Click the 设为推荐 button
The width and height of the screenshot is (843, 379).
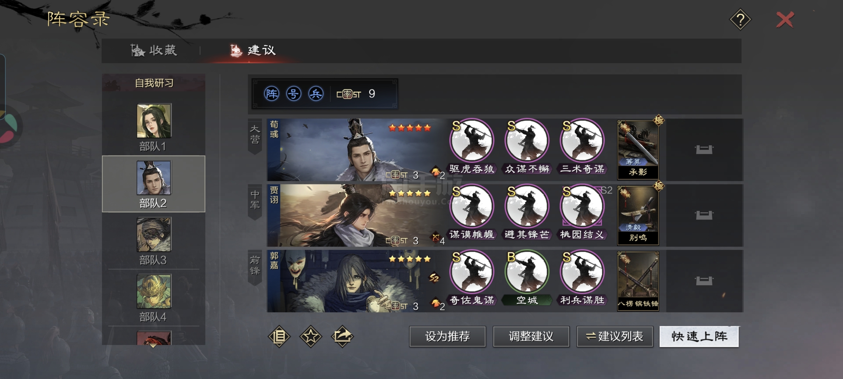(447, 337)
